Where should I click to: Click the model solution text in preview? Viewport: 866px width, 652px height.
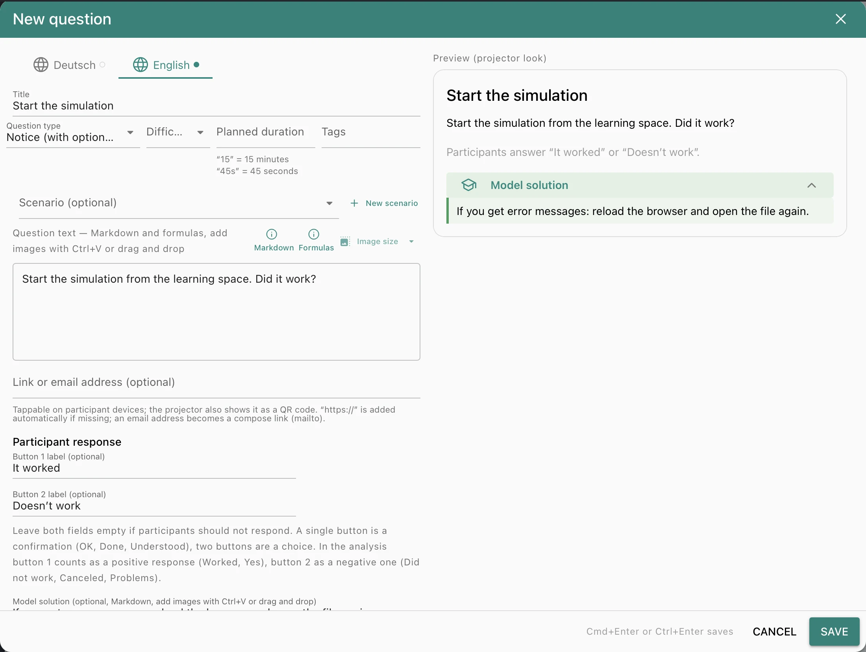point(633,211)
